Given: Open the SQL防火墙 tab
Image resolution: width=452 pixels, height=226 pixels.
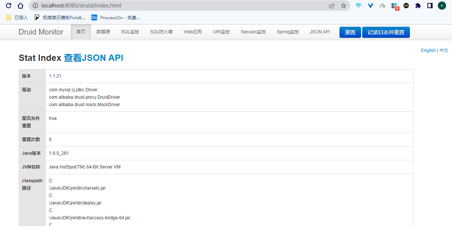Looking at the screenshot, I should coord(161,32).
